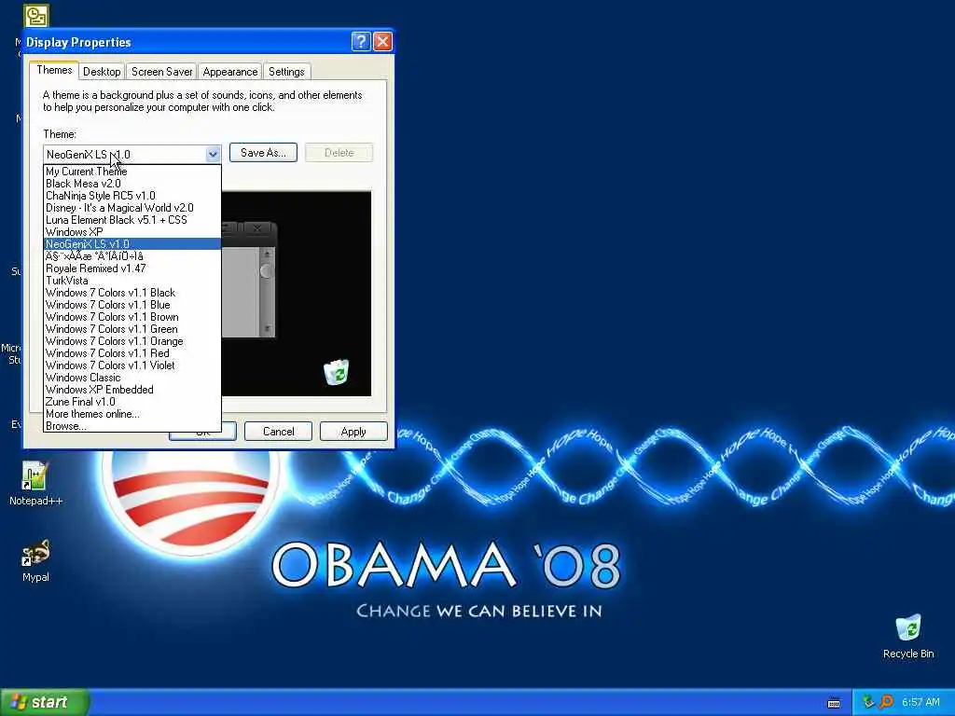This screenshot has width=955, height=716.
Task: Select Luna Element Black v5.1 + CSS
Action: (x=132, y=220)
